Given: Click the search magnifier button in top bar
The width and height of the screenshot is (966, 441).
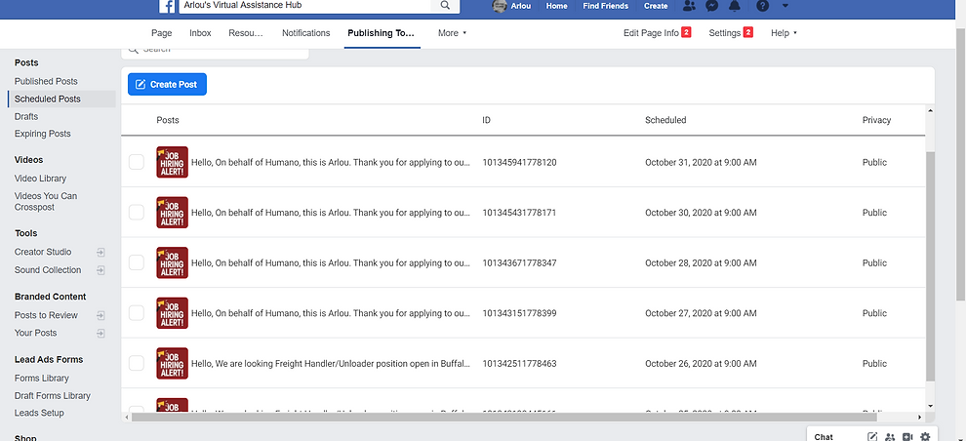Looking at the screenshot, I should [445, 6].
